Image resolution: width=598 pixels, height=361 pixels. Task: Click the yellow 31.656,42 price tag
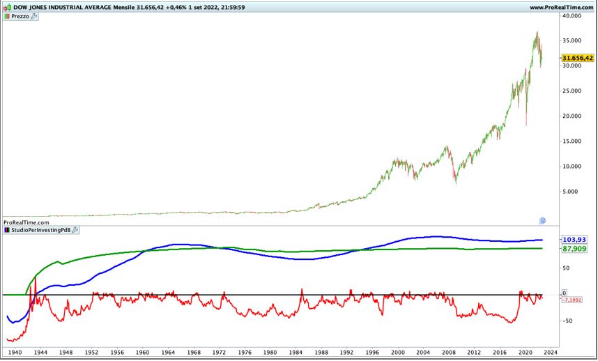pos(577,58)
